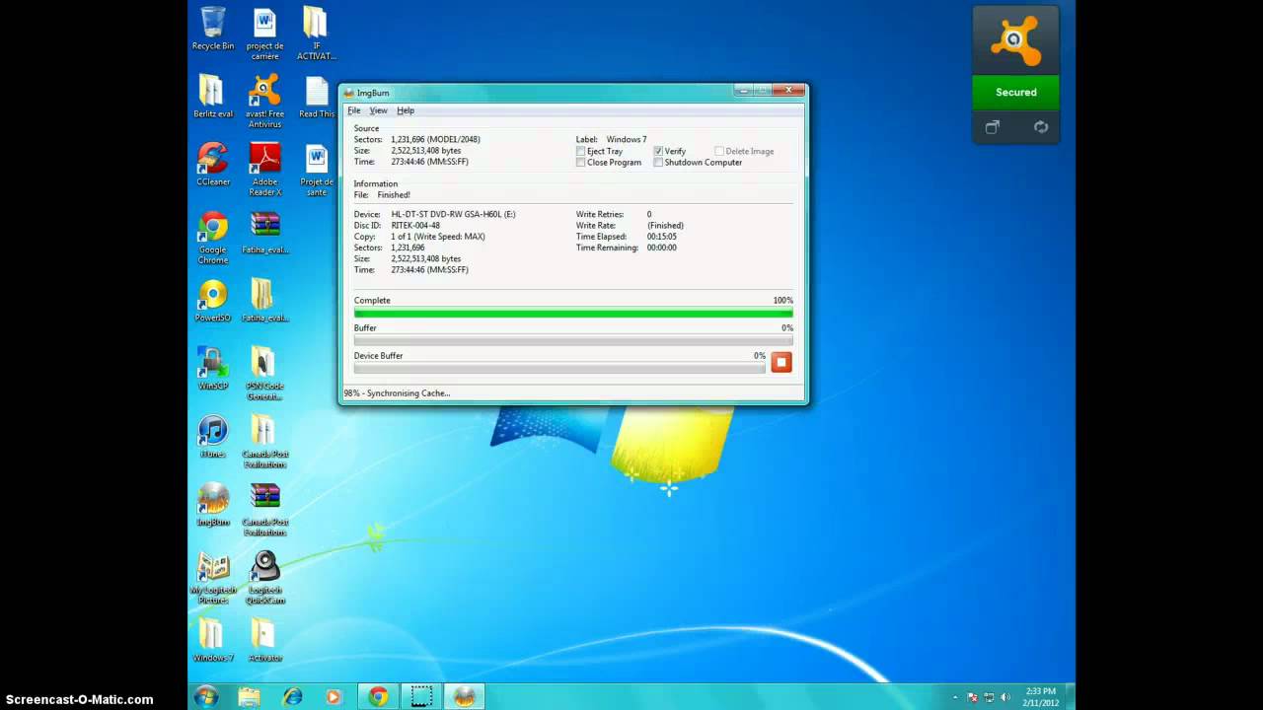The width and height of the screenshot is (1263, 710).
Task: Select the Fatiha_eval folder icon
Action: click(264, 301)
